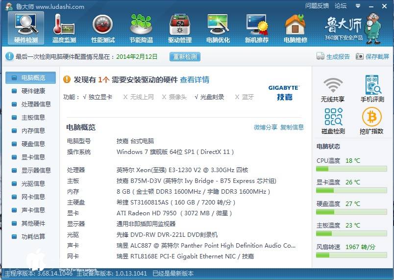Click 重新检测 re-detect button
This screenshot has height=280, width=394.
pos(185,56)
